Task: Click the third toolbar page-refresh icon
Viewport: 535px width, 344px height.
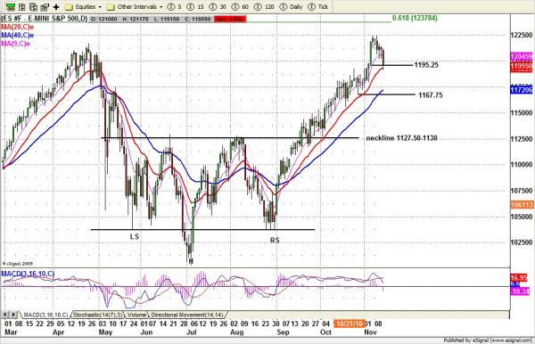Action: pyautogui.click(x=34, y=6)
